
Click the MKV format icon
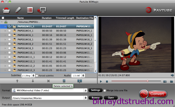click(14, 90)
